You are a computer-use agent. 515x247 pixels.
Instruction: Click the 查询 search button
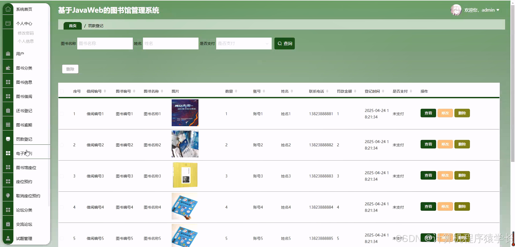[285, 43]
